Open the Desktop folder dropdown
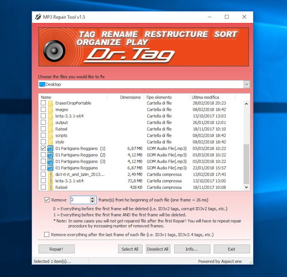This screenshot has height=277, width=287. click(x=247, y=84)
